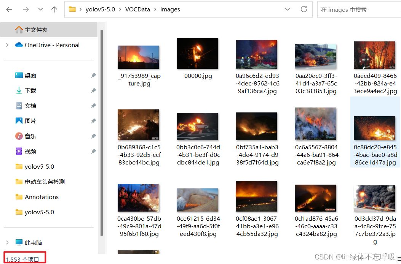Click item count 1,553 个项目 status
This screenshot has width=401, height=264.
pyautogui.click(x=22, y=260)
